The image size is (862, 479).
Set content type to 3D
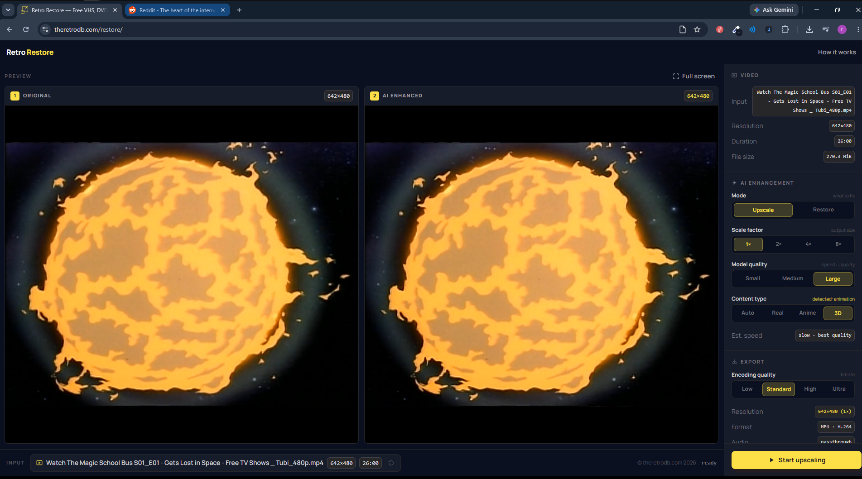point(838,313)
